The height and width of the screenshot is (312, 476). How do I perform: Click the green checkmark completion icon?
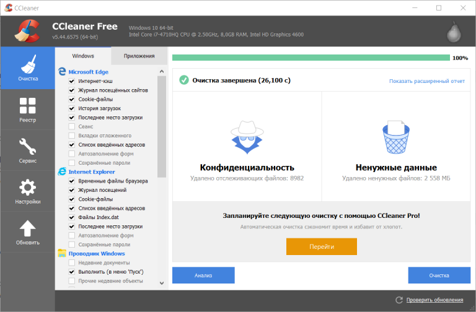click(x=184, y=80)
